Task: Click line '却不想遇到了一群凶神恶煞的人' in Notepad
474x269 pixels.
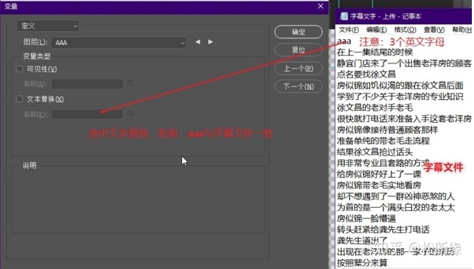Action: (x=396, y=196)
